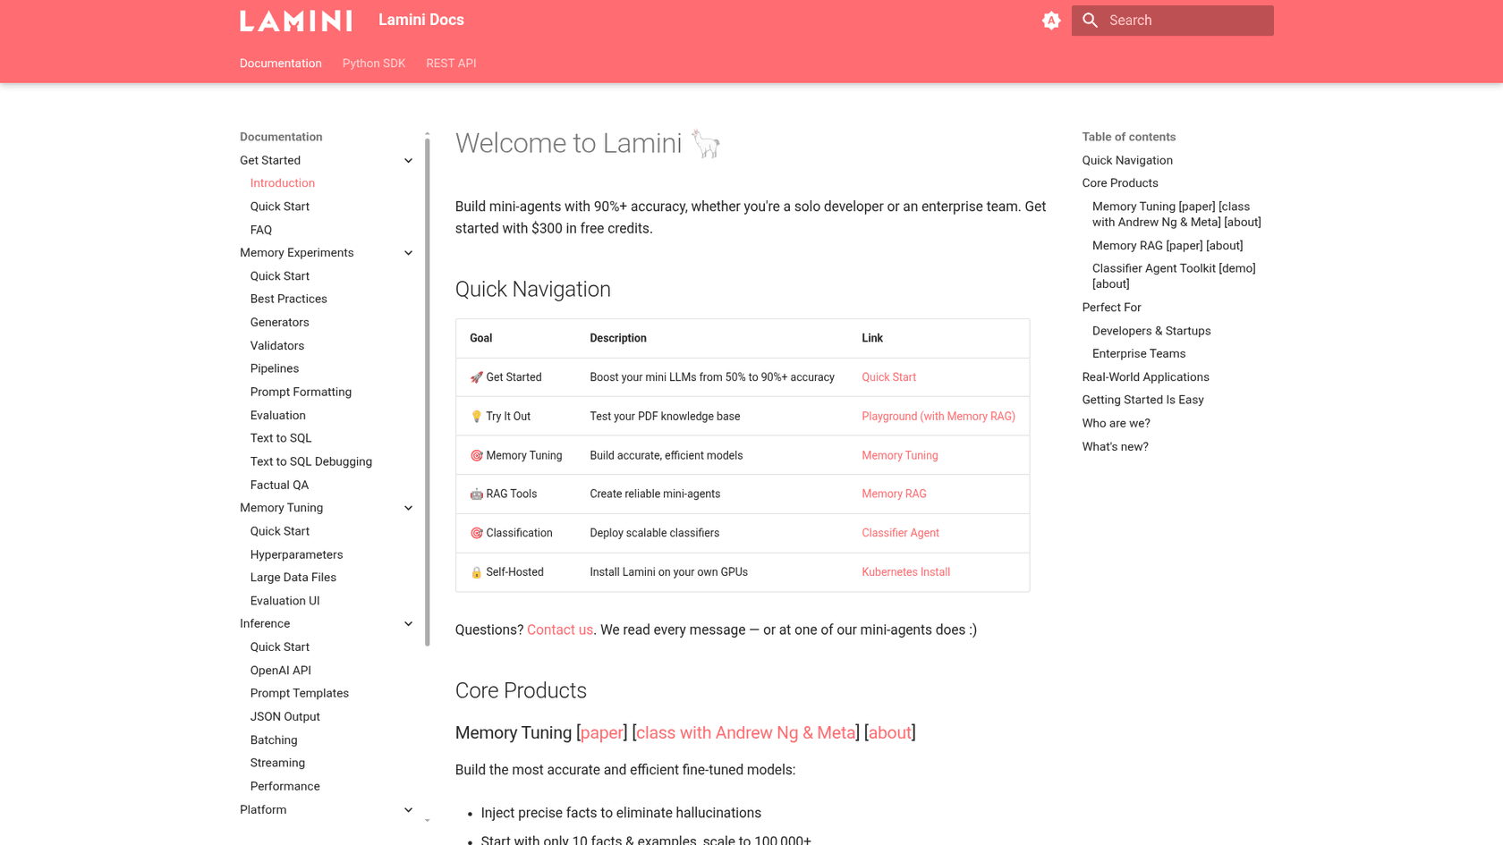Image resolution: width=1503 pixels, height=845 pixels.
Task: Jump to Classifier Agent Toolkit section
Action: point(1174,276)
